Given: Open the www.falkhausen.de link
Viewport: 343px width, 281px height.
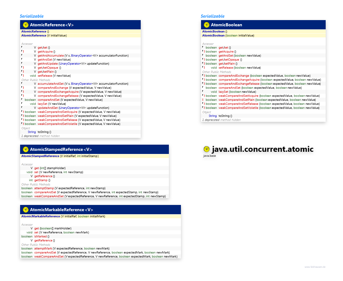Looking at the screenshot, I should [315, 267].
